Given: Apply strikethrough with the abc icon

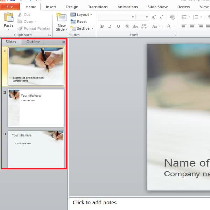Looking at the screenshot, I should 135,26.
